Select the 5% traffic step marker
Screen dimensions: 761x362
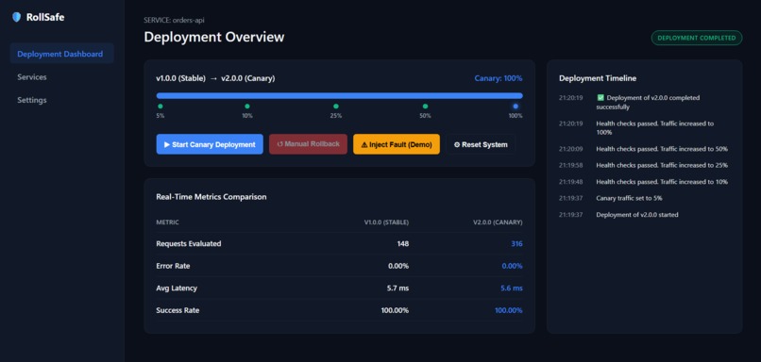[x=161, y=107]
